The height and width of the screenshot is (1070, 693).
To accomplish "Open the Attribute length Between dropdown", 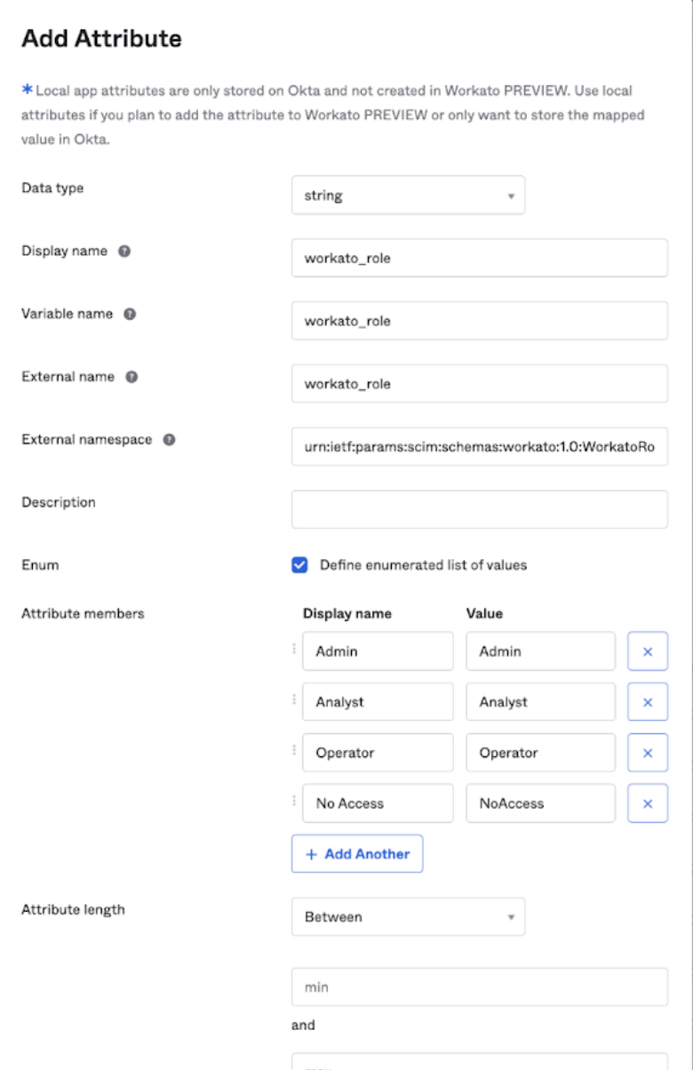I will click(408, 917).
